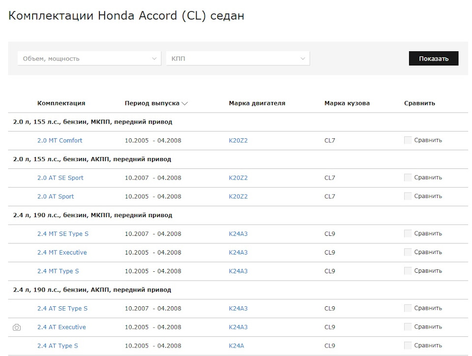
Task: Tick Сравнить checkbox for 2.0 MT Comfort
Action: pyautogui.click(x=408, y=140)
